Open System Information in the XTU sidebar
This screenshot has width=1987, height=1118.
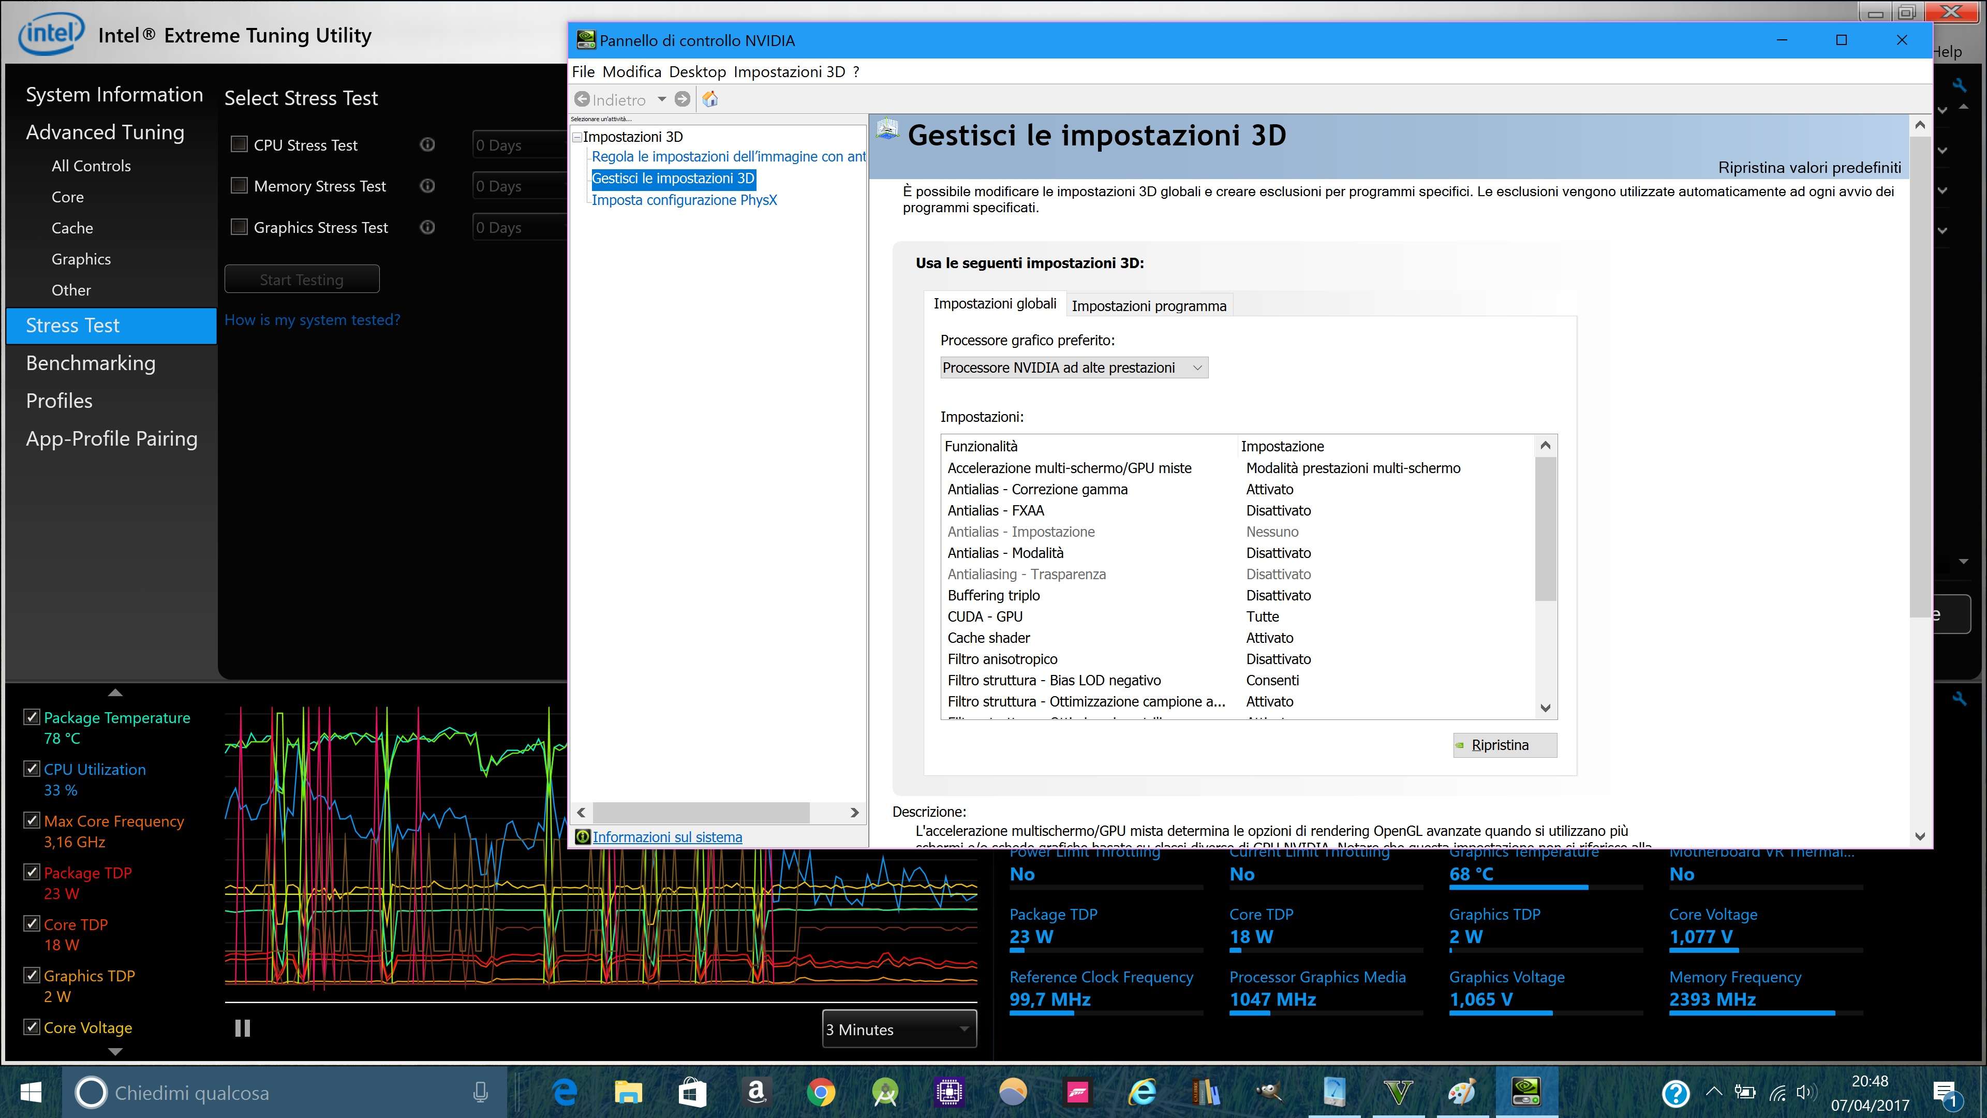tap(114, 94)
